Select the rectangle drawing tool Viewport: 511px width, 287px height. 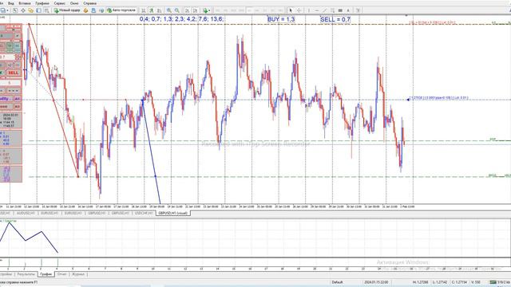340,10
